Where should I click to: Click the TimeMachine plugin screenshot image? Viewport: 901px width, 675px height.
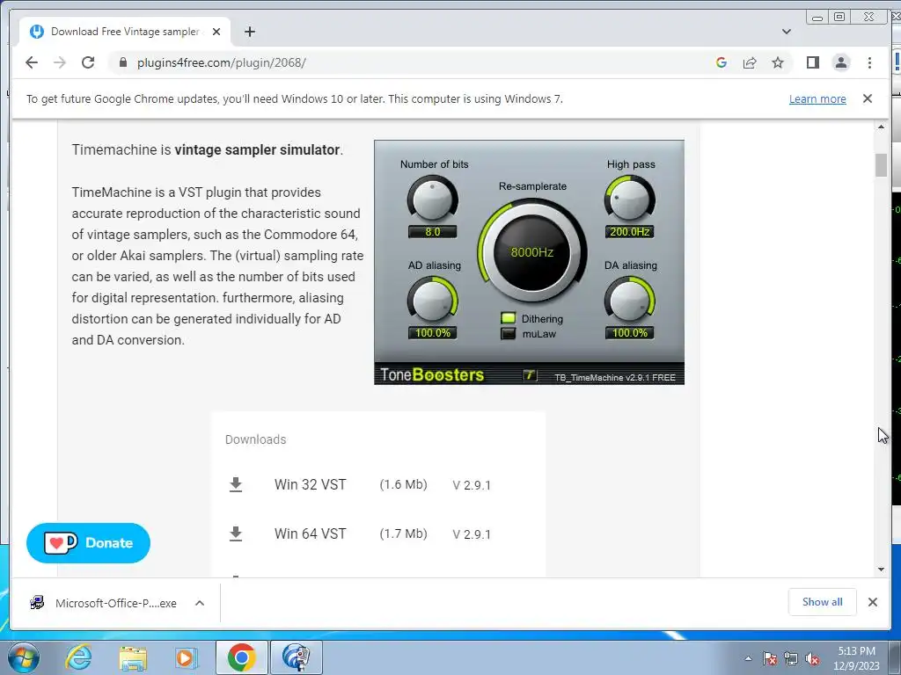pos(529,262)
